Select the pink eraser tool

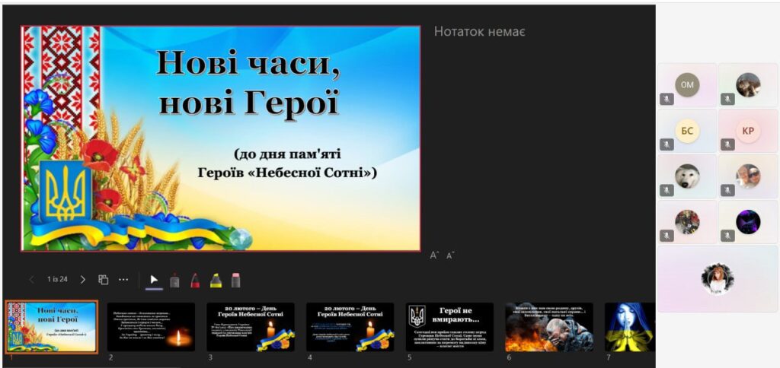tap(235, 280)
